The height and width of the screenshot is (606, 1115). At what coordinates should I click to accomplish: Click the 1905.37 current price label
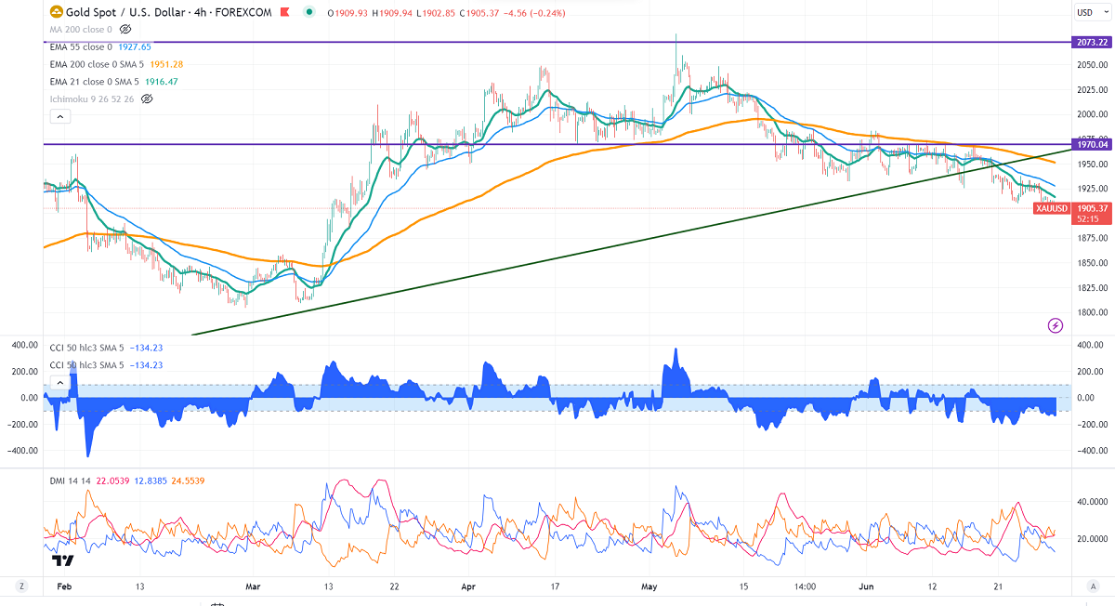(1091, 208)
